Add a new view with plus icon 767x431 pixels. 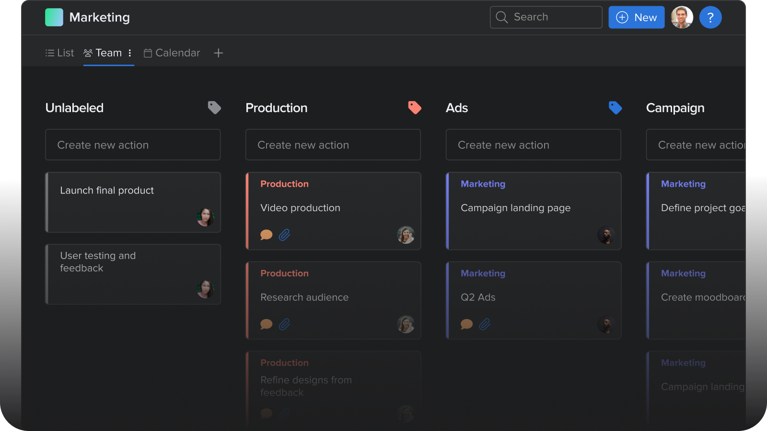(x=218, y=53)
